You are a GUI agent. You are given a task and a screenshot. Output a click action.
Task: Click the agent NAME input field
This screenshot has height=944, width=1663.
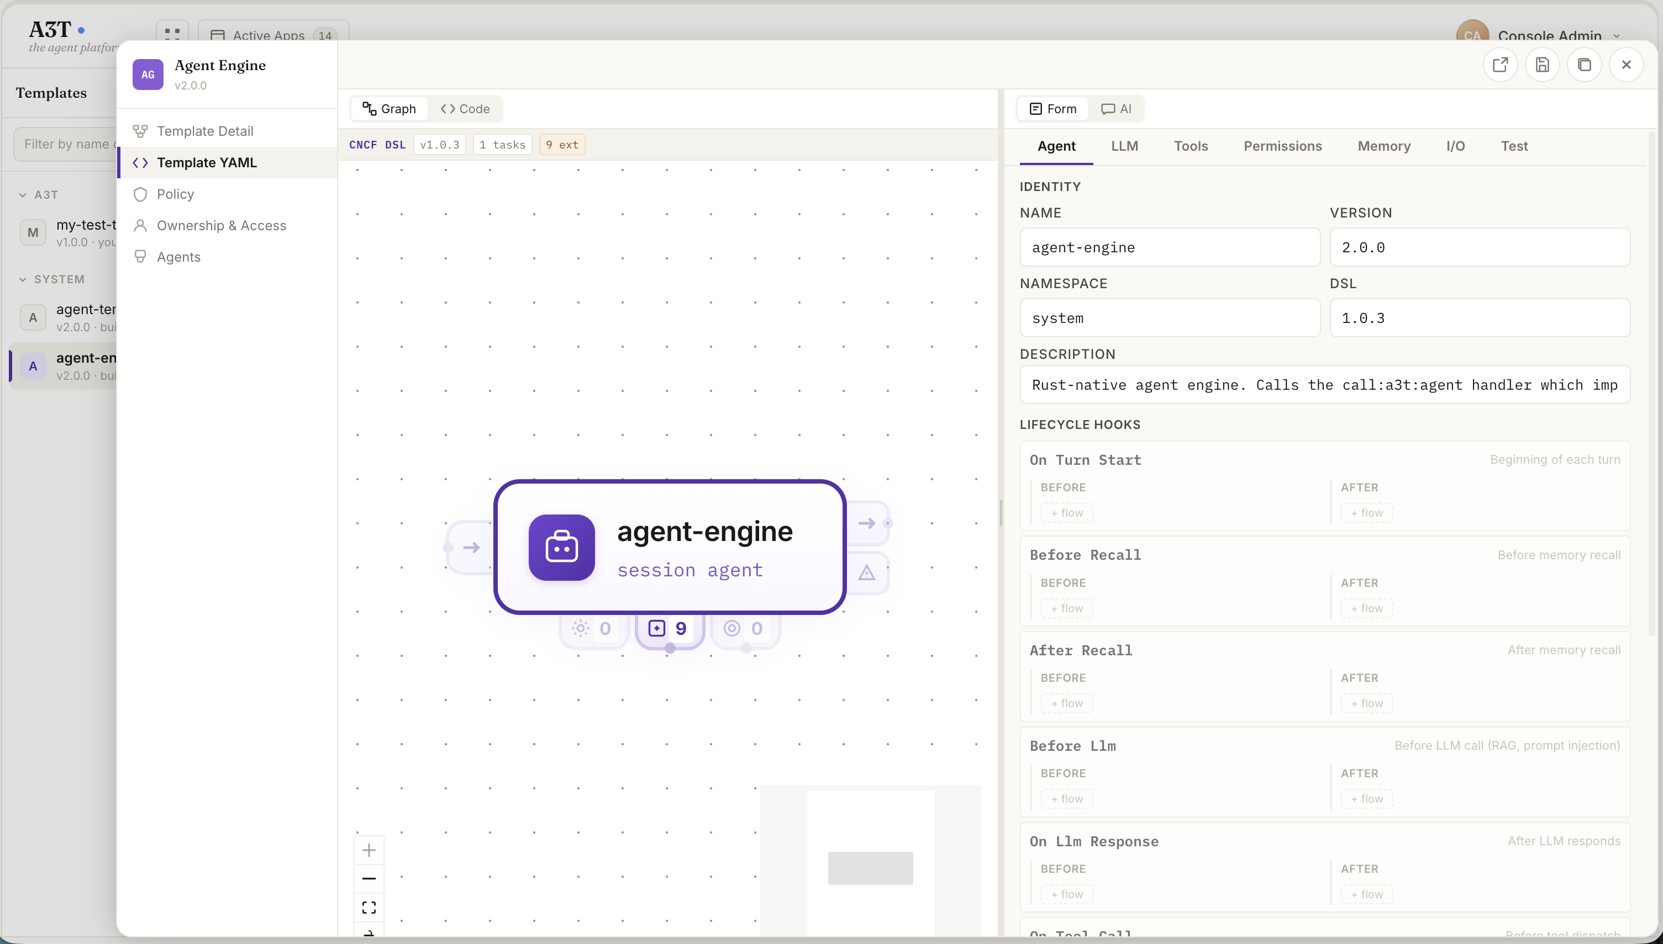[x=1169, y=247]
